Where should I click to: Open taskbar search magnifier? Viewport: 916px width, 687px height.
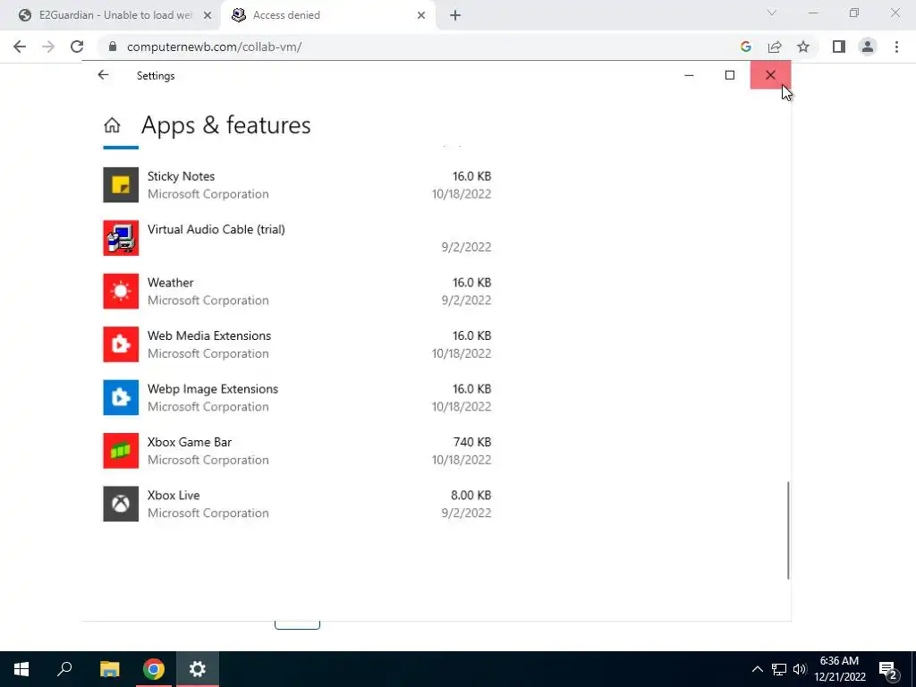pos(64,669)
